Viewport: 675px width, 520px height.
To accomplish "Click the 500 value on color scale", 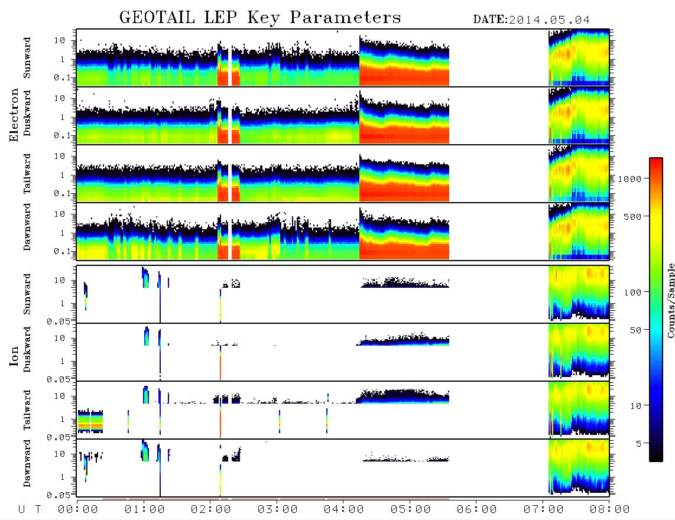I will coord(633,217).
